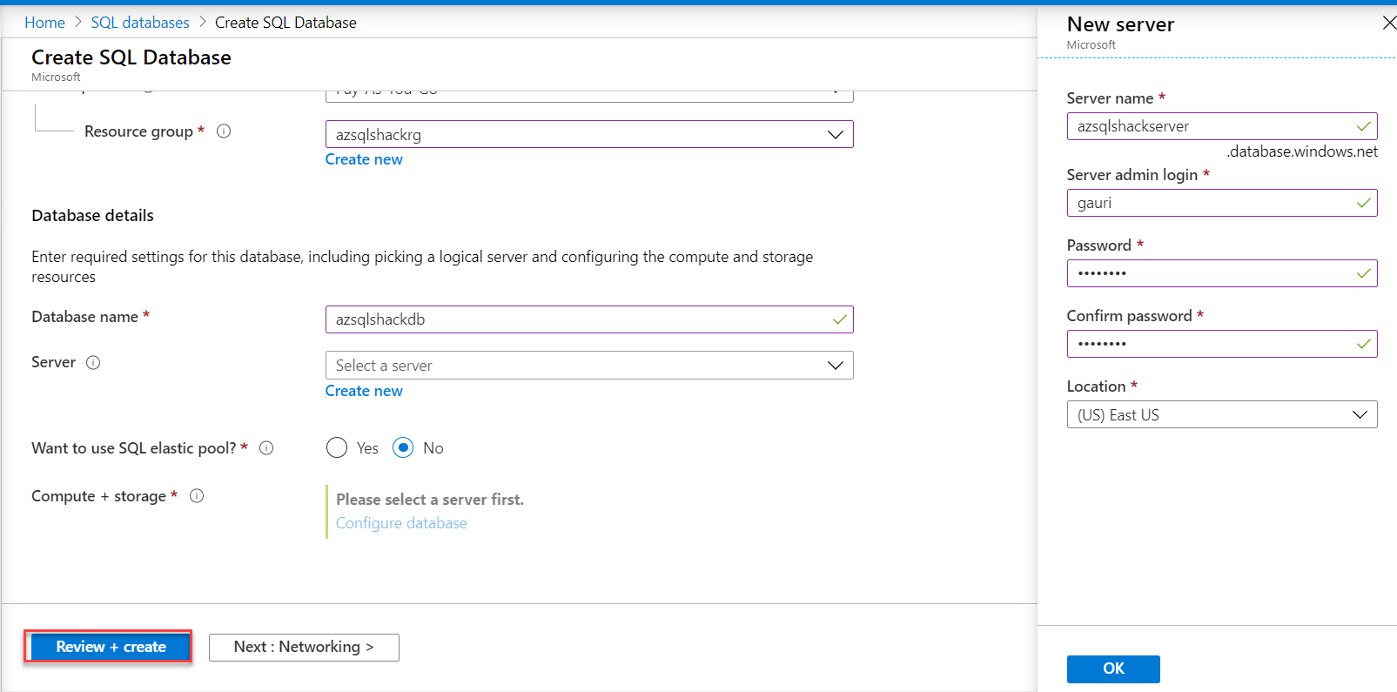Image resolution: width=1397 pixels, height=692 pixels.
Task: Select No for SQL elastic pool
Action: coord(403,448)
